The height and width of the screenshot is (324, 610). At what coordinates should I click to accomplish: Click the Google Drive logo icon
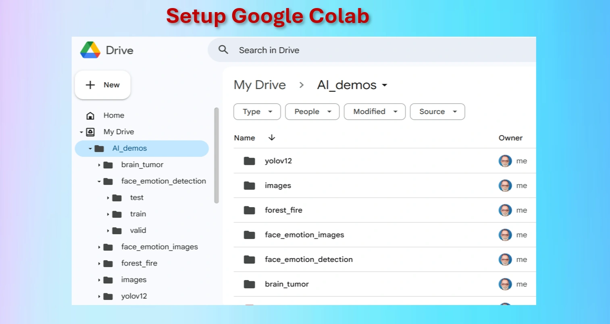pos(90,50)
